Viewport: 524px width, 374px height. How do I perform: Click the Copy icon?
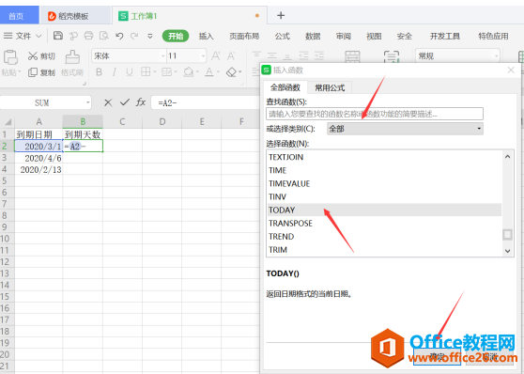(x=33, y=72)
